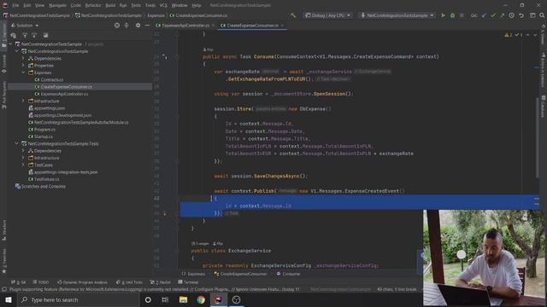547x307 pixels.
Task: Click the fourth icon on the Solution explorer toolbar
Action: pyautogui.click(x=45, y=35)
